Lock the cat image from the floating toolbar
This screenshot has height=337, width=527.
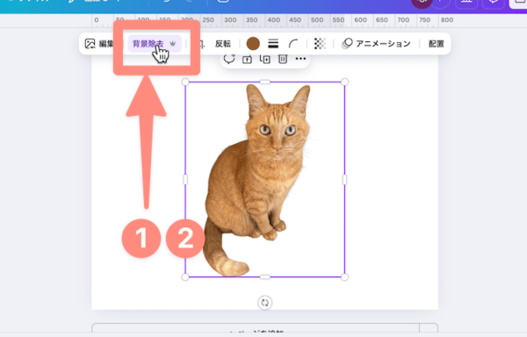[x=248, y=60]
